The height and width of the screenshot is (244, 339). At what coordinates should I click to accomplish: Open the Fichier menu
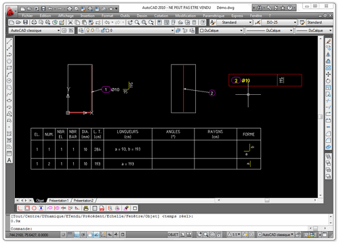tap(27, 16)
